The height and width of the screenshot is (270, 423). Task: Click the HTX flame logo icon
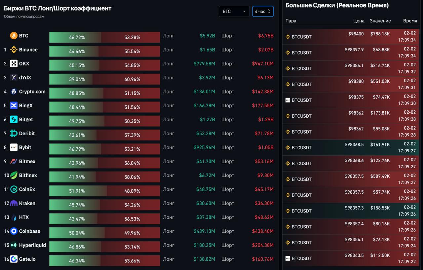pos(14,217)
